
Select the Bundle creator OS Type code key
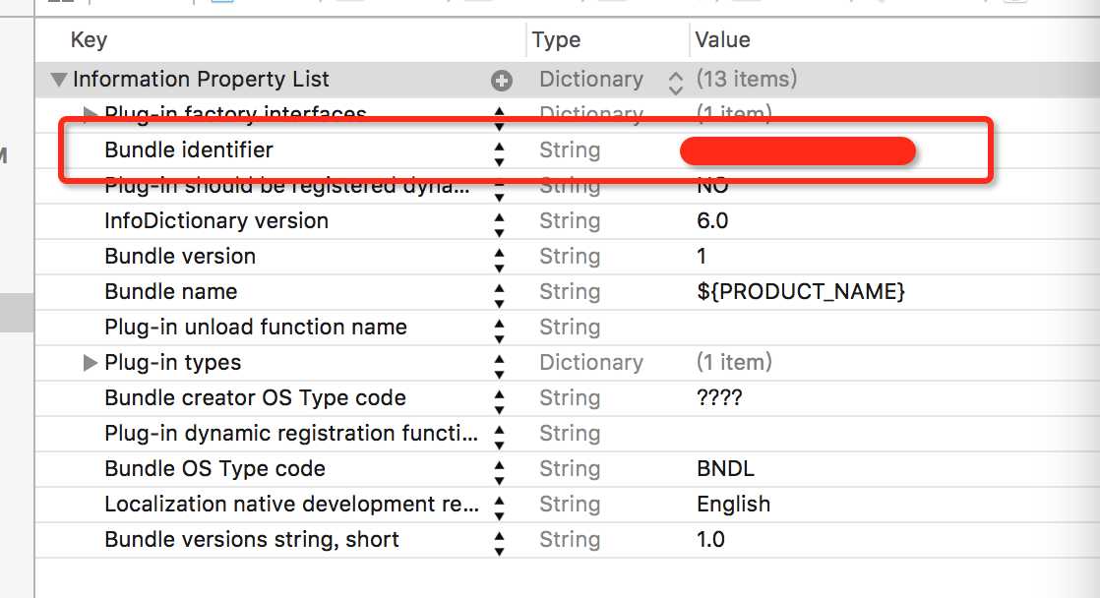(x=256, y=398)
